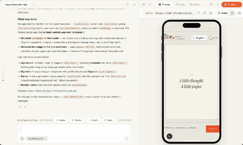The width and height of the screenshot is (243, 145).
Task: Open the e2b.app preview link
Action: pyautogui.click(x=52, y=91)
